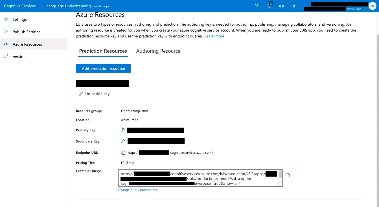Click the Resource group label
The image size is (379, 207).
89,111
